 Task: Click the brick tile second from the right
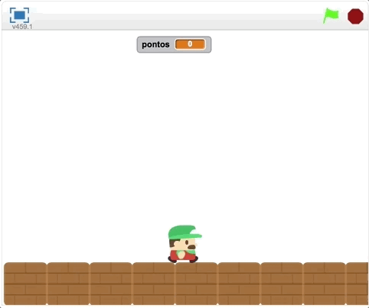(x=324, y=284)
